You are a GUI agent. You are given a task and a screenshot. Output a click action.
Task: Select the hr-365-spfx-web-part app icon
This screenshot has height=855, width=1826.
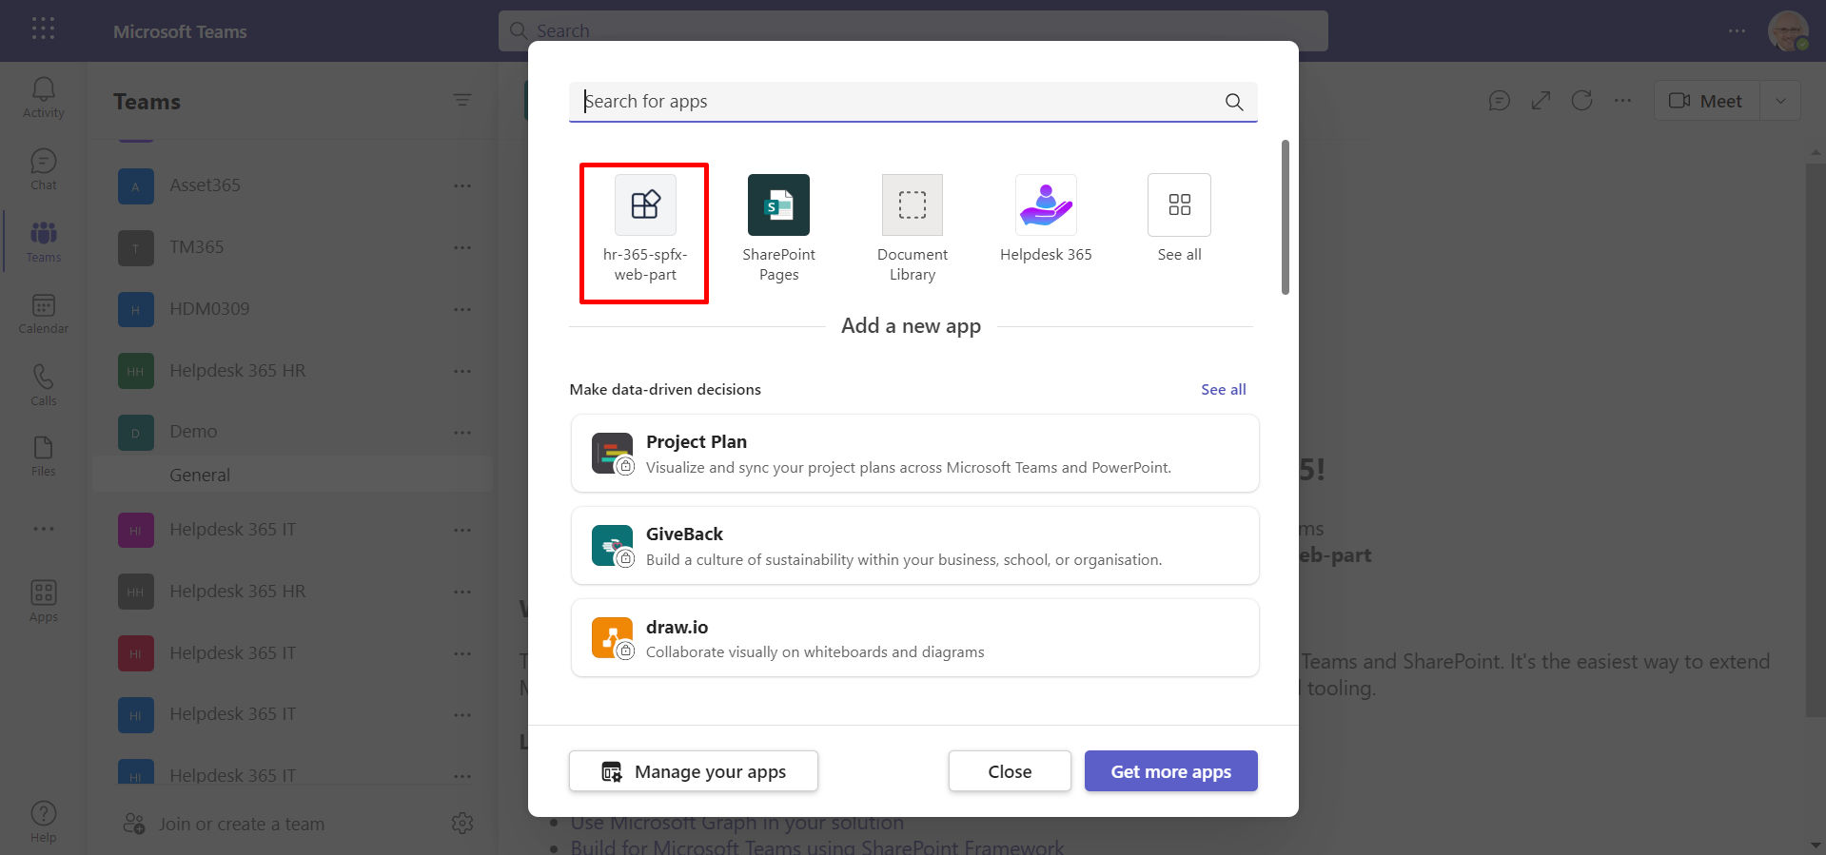point(645,204)
